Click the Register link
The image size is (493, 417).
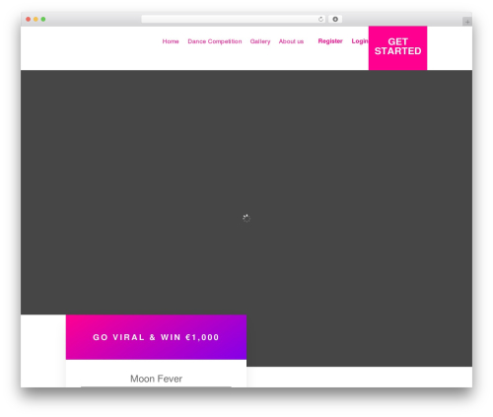coord(330,41)
